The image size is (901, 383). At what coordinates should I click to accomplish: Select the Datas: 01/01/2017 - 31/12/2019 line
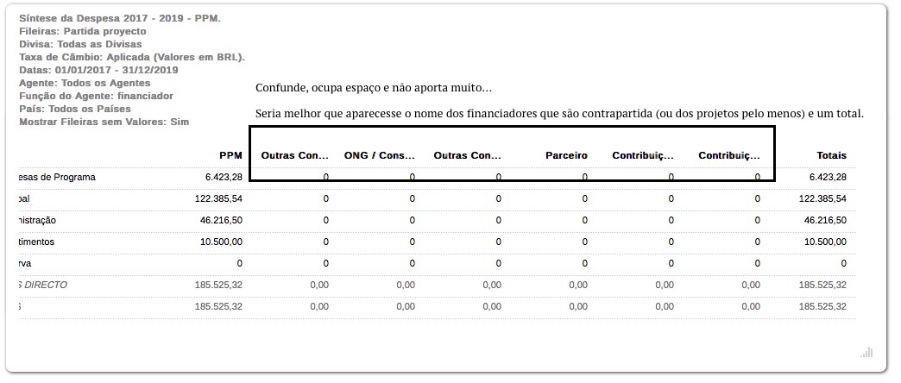(98, 70)
